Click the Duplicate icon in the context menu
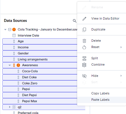Screen dimensions: 126x114 [x=84, y=30]
